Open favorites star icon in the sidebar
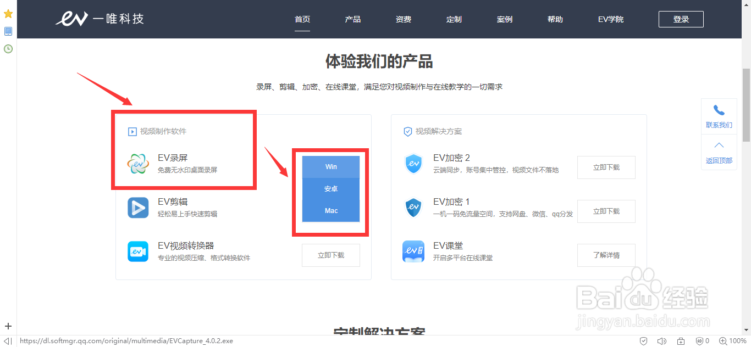Screen dimensions: 751x347 [8, 14]
